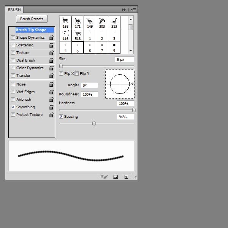The image size is (228, 228).
Task: Check the Flip X option
Action: tap(62, 73)
